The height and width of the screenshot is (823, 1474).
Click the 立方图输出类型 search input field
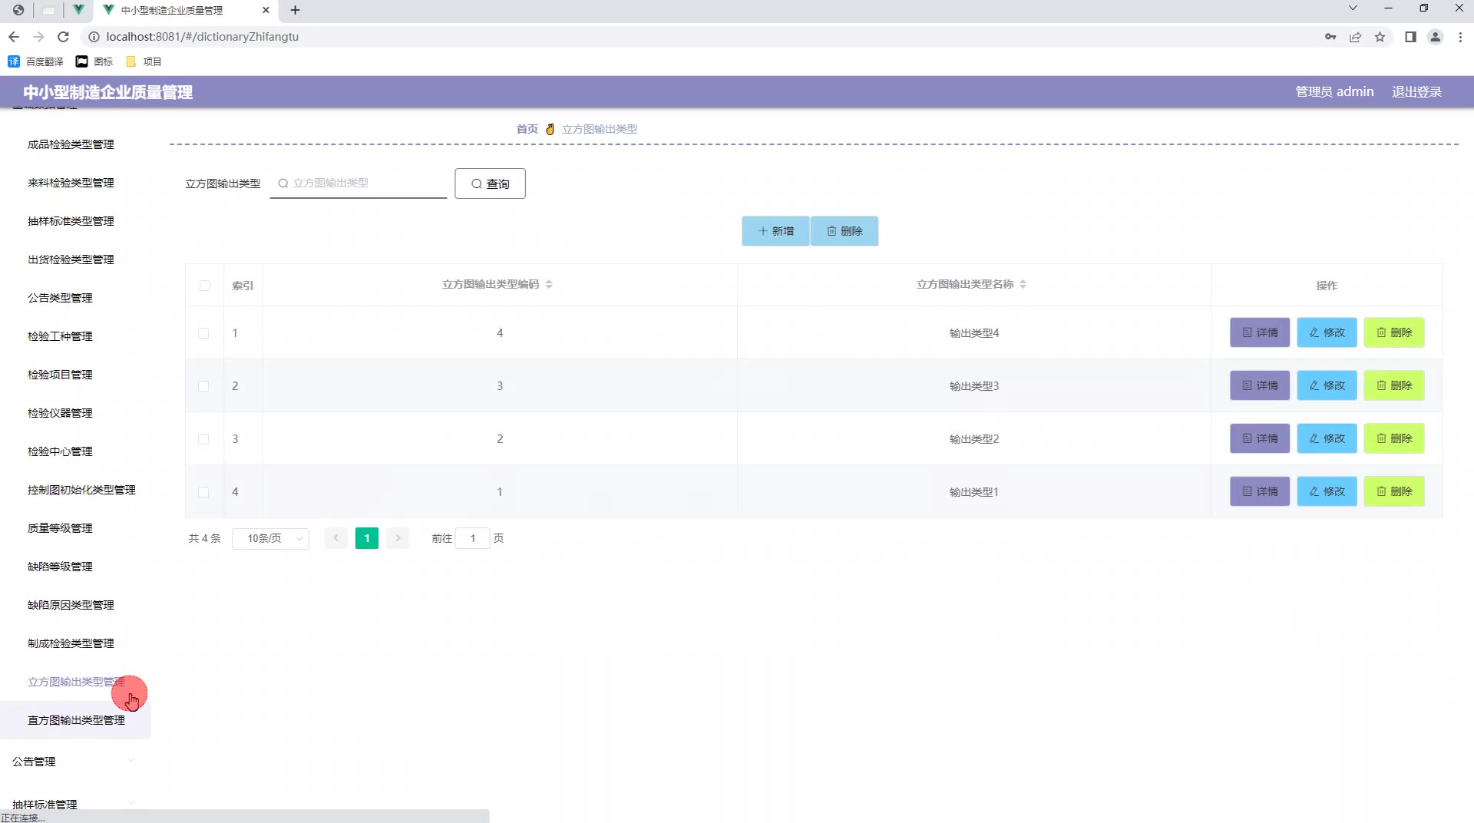(x=365, y=183)
